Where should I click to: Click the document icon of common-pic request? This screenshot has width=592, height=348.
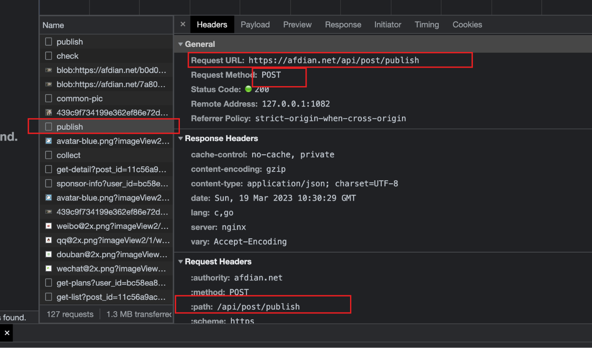tap(49, 98)
